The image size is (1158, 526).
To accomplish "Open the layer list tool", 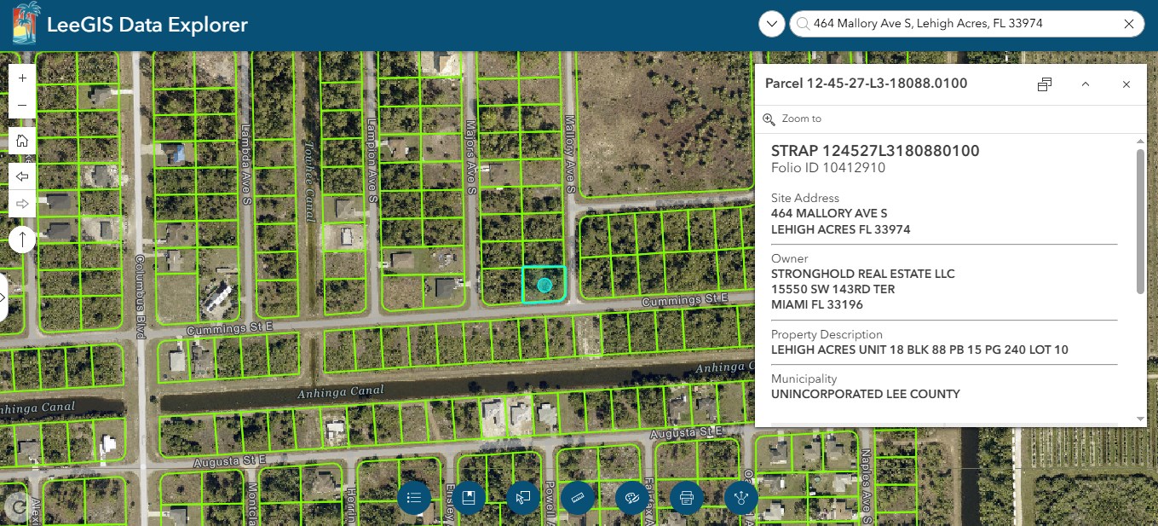I will [414, 498].
